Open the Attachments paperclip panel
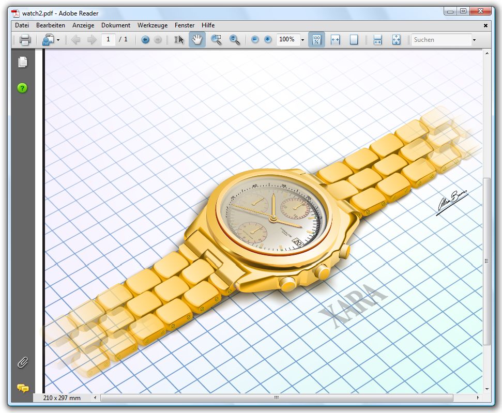 click(23, 362)
